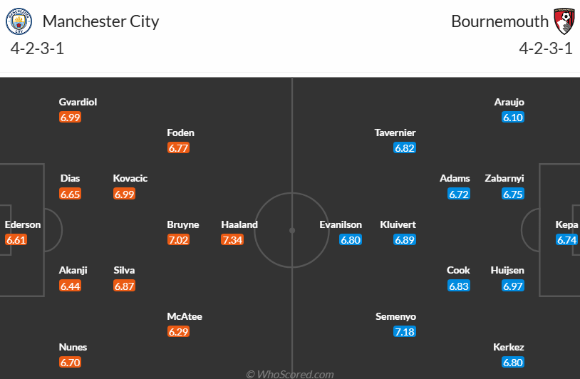Click the Manchester City club crest
This screenshot has height=379, width=580.
coord(19,21)
